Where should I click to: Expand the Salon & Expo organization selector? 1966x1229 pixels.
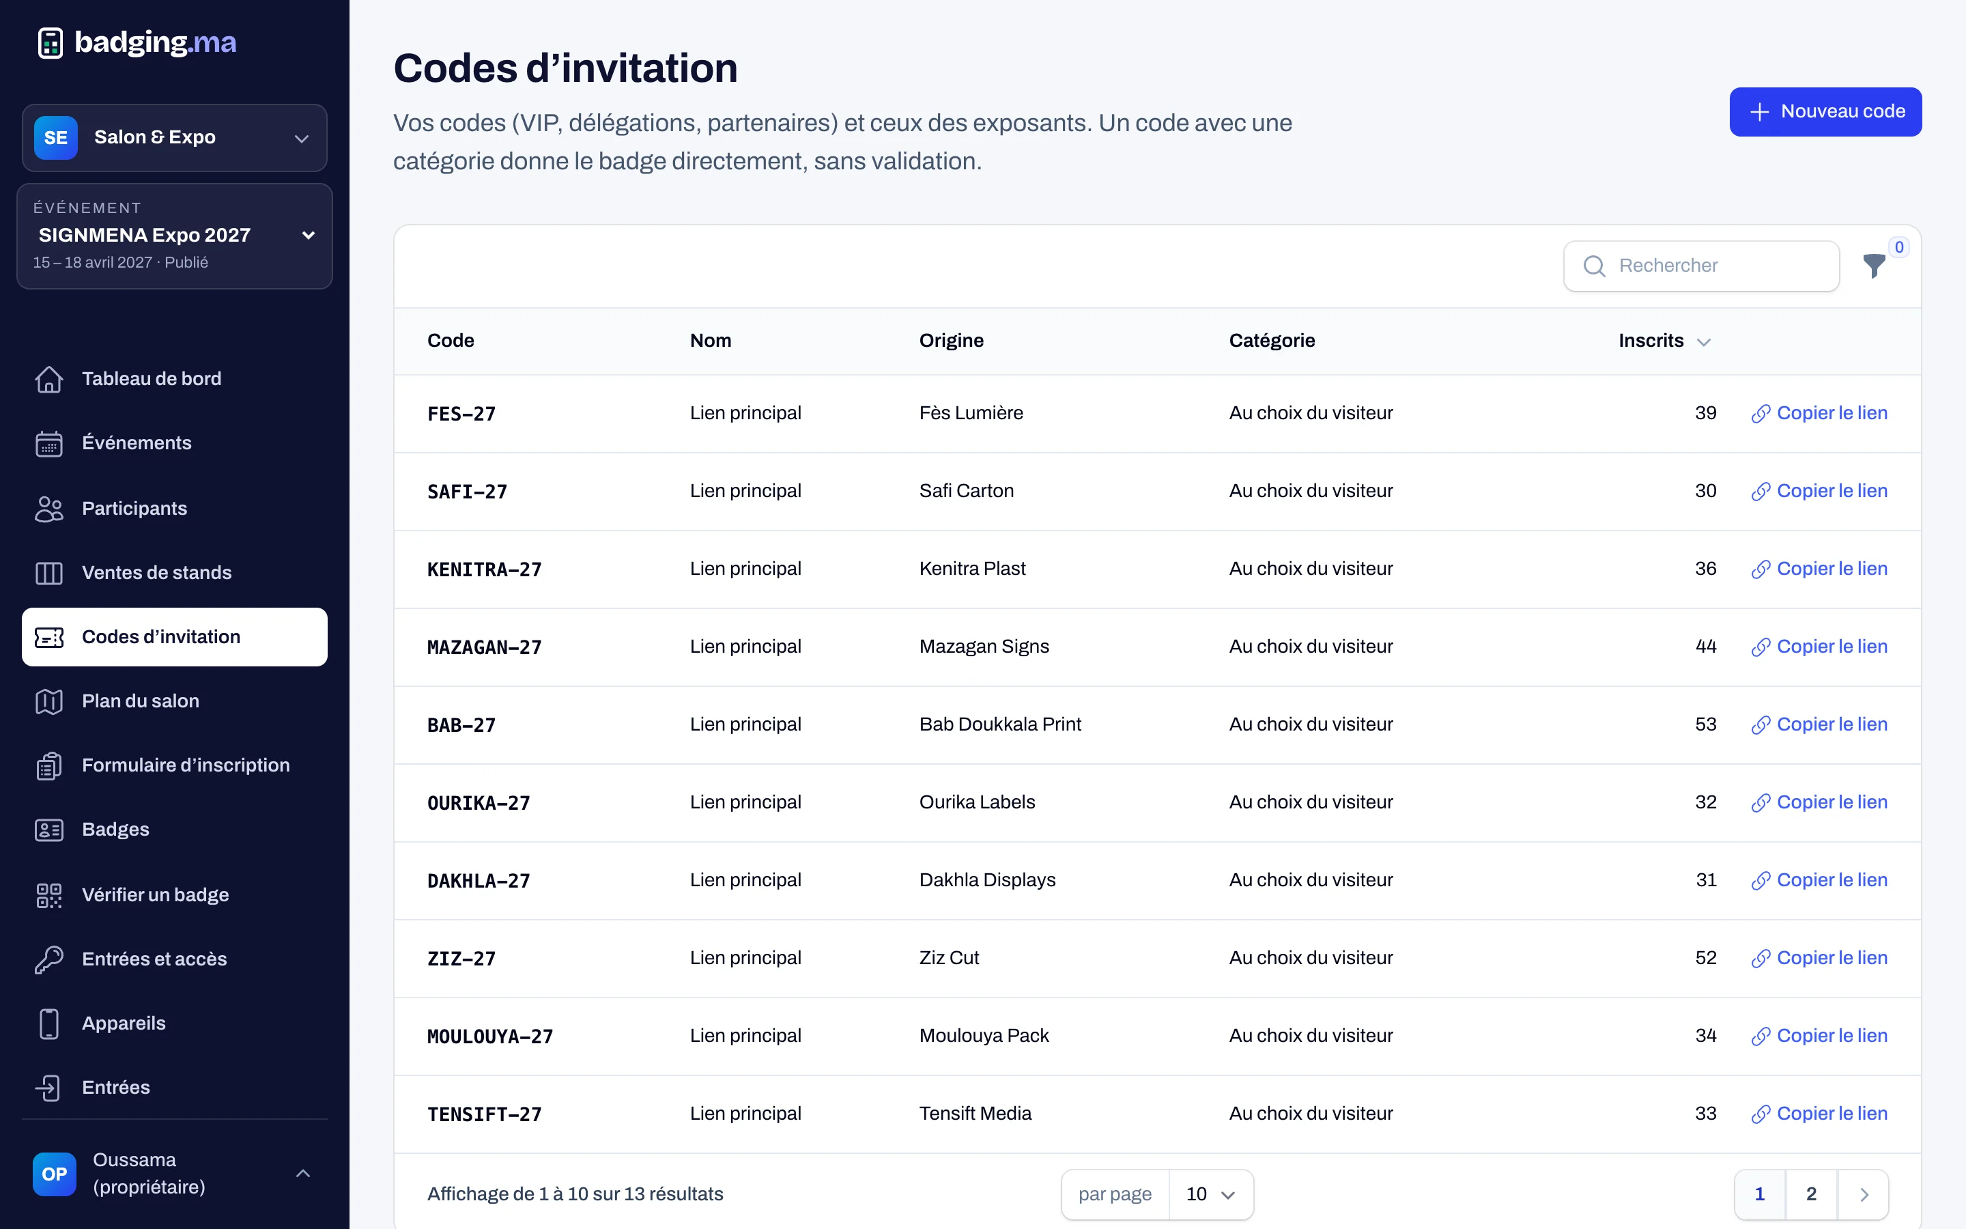pos(175,137)
